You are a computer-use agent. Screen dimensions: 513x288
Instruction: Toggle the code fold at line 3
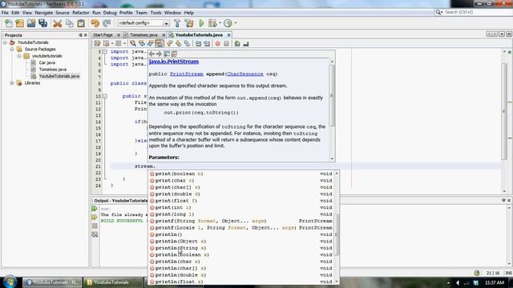click(105, 51)
